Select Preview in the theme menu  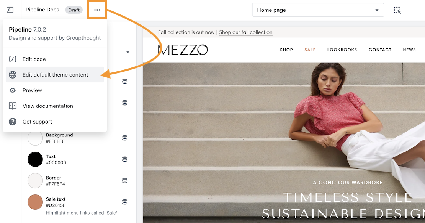coord(32,90)
